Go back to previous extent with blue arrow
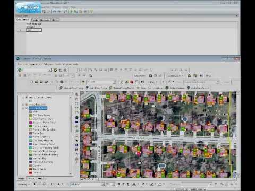This screenshot has height=191, width=255. (76, 122)
